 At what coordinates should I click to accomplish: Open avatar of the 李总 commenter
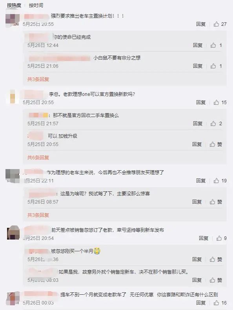click(13, 97)
